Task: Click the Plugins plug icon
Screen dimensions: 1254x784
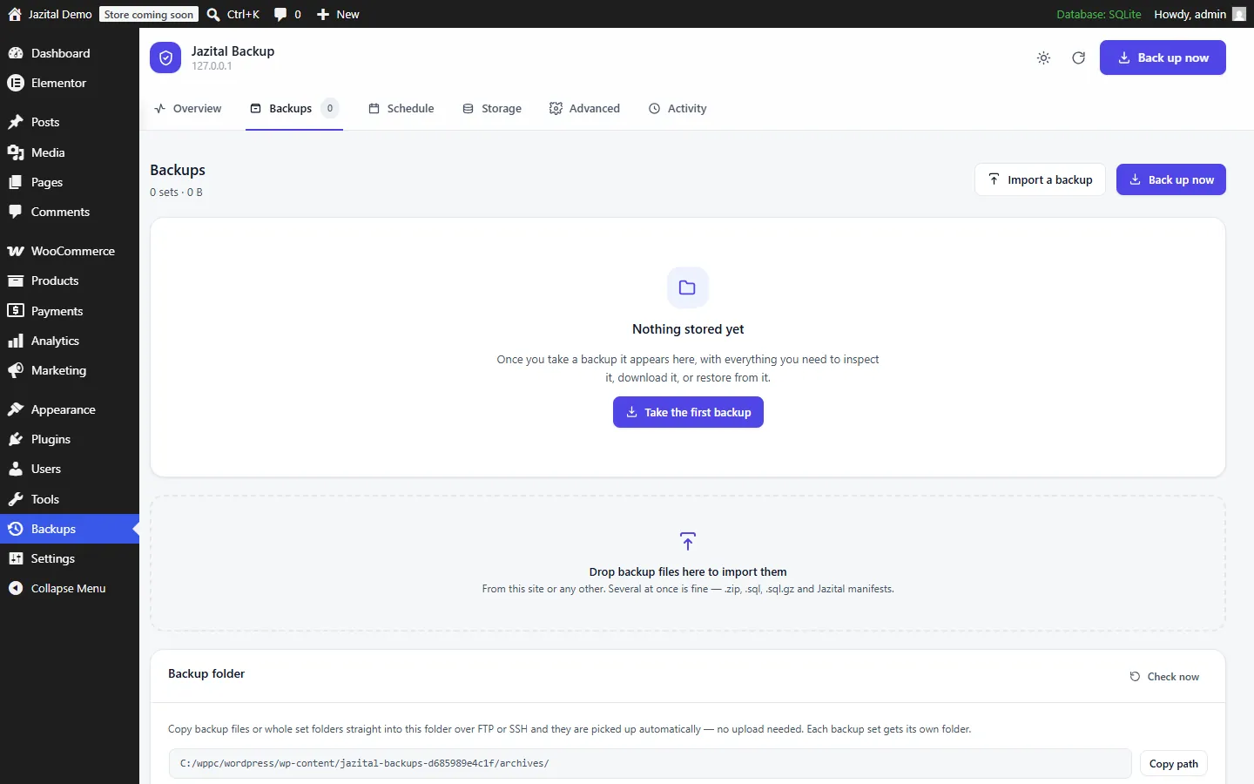Action: (16, 439)
